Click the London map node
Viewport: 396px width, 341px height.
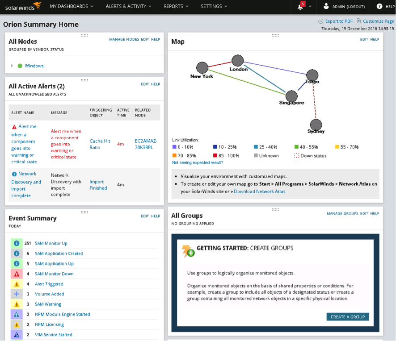(238, 61)
